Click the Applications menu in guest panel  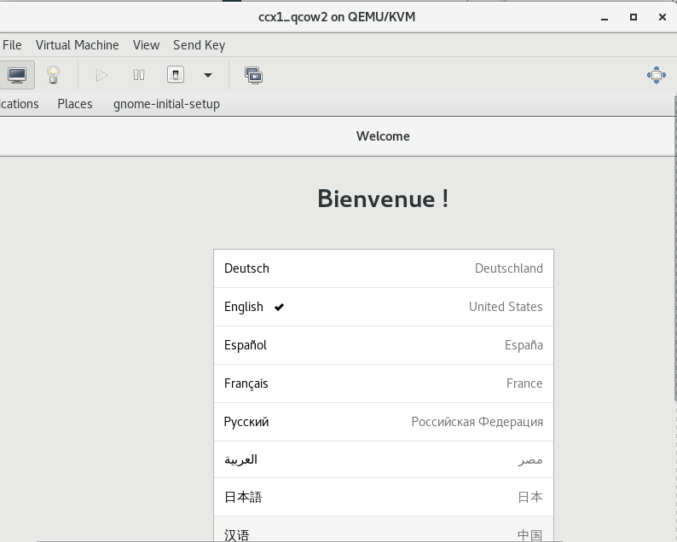(20, 104)
